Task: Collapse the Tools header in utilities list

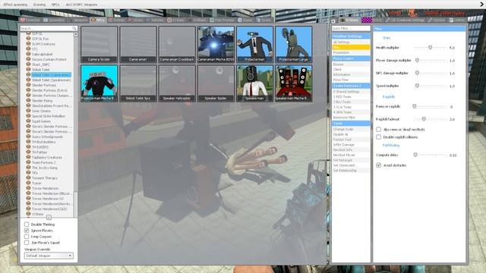Action: click(x=351, y=123)
